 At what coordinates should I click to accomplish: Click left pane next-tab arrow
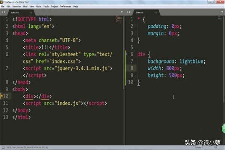tap(5, 12)
